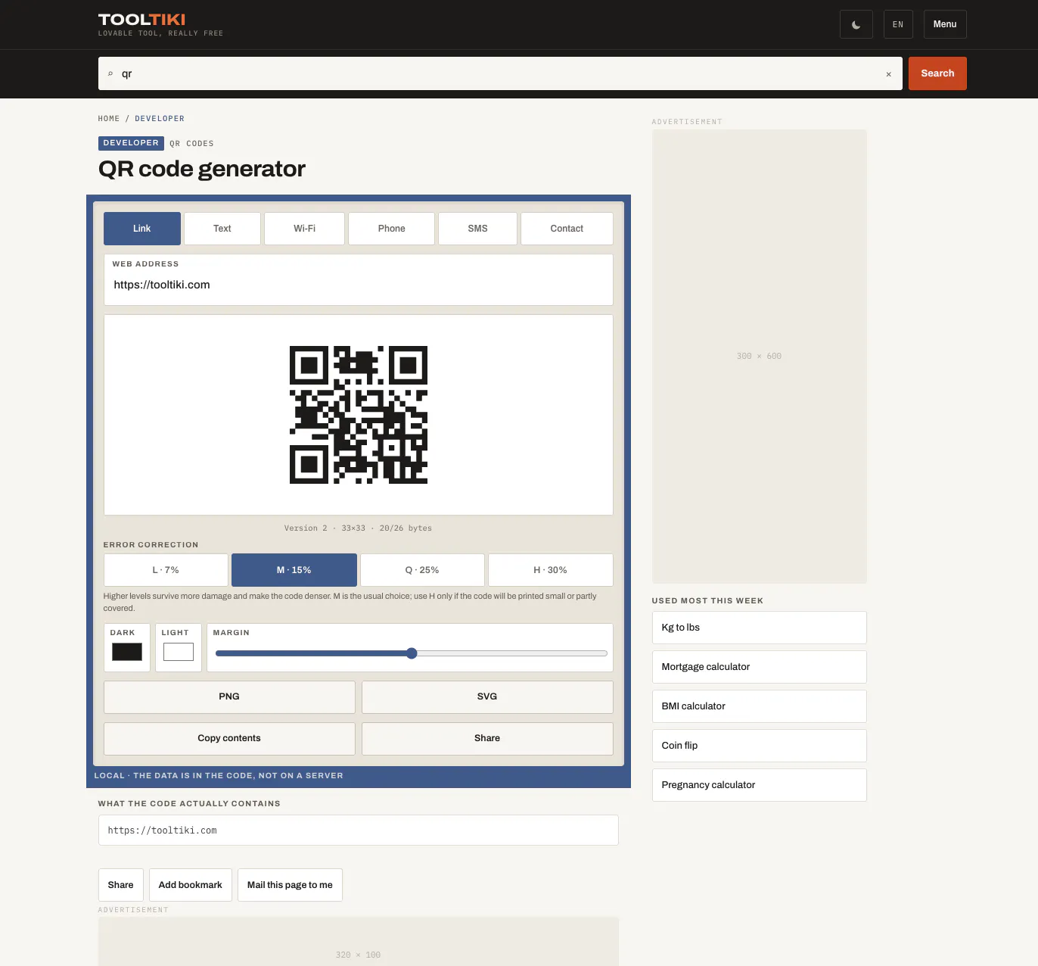The width and height of the screenshot is (1038, 966).
Task: Open BMI calculator tool
Action: click(x=759, y=706)
